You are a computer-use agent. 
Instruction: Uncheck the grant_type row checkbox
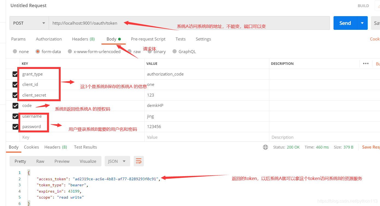click(x=15, y=74)
